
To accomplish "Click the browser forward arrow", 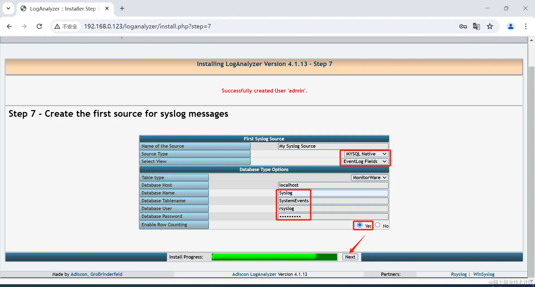I will pos(24,26).
